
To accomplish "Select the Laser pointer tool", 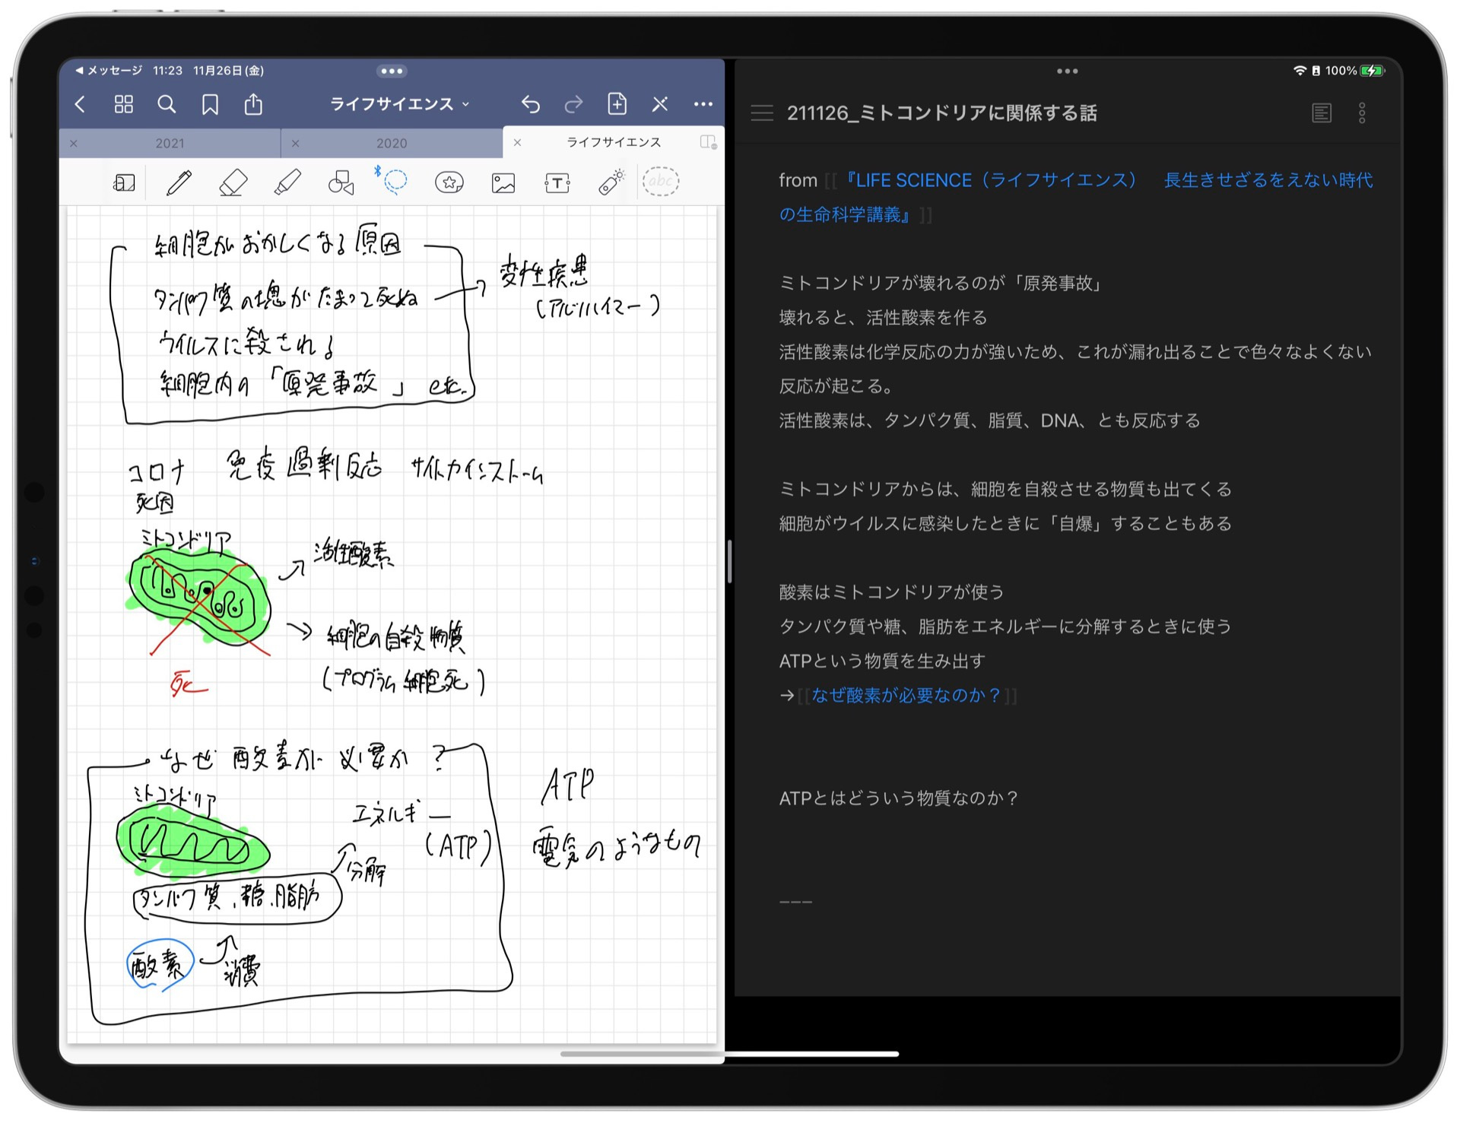I will 611,182.
